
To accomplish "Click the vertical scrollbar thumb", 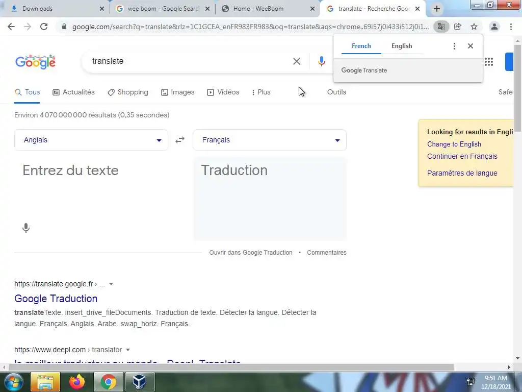I will [x=518, y=88].
